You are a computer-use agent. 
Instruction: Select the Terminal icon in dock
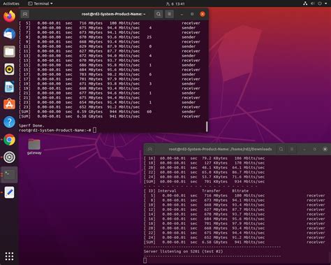pyautogui.click(x=9, y=175)
